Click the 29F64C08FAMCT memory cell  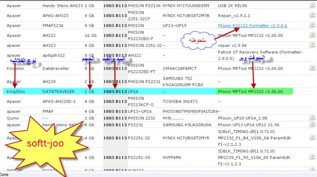coord(180,68)
